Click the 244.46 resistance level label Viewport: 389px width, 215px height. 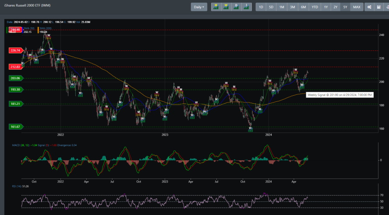(15, 29)
